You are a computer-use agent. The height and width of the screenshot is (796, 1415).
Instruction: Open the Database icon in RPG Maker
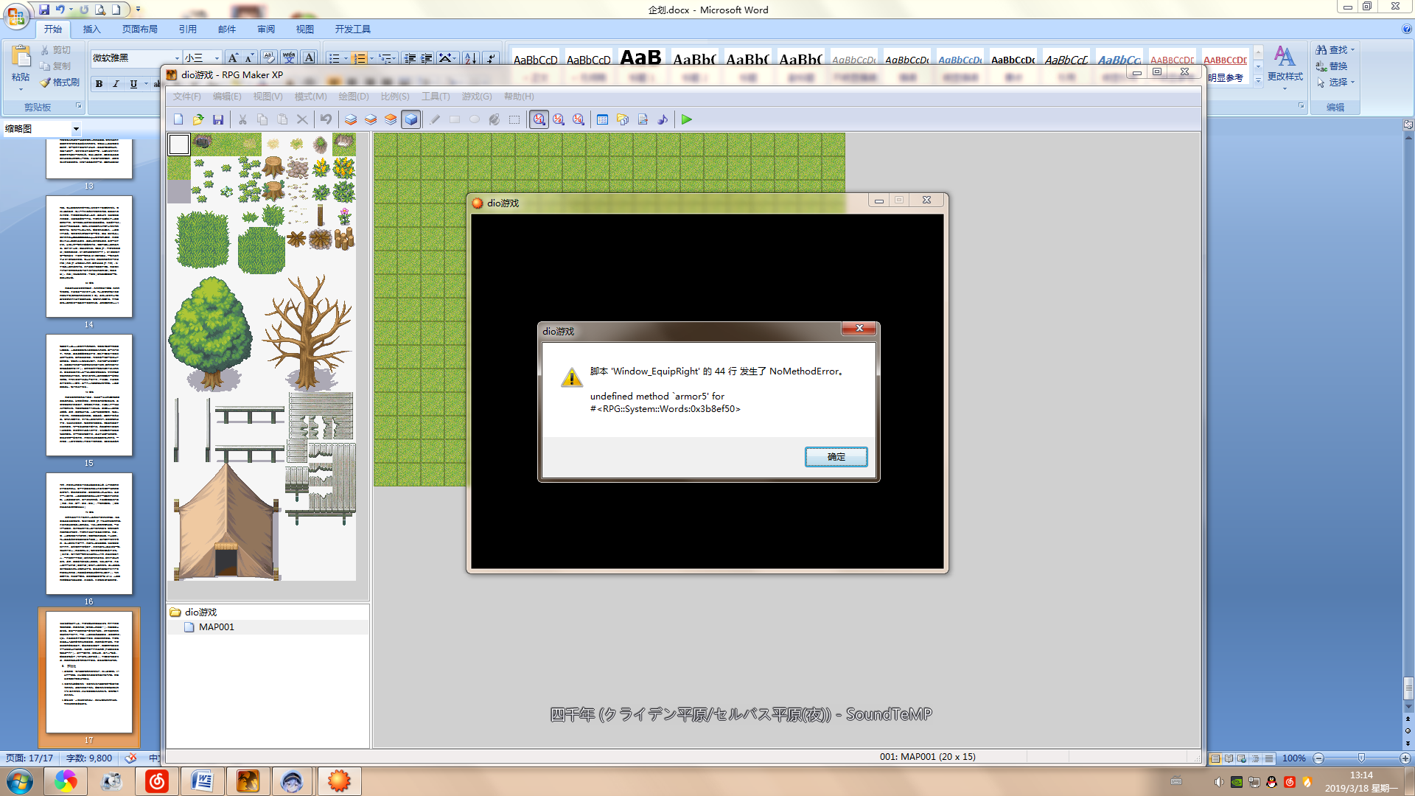tap(603, 119)
